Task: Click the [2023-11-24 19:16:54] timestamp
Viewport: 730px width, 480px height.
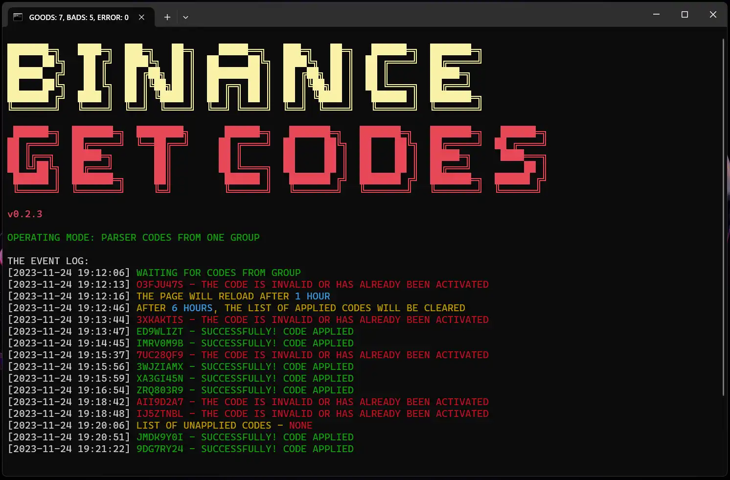Action: pos(69,390)
